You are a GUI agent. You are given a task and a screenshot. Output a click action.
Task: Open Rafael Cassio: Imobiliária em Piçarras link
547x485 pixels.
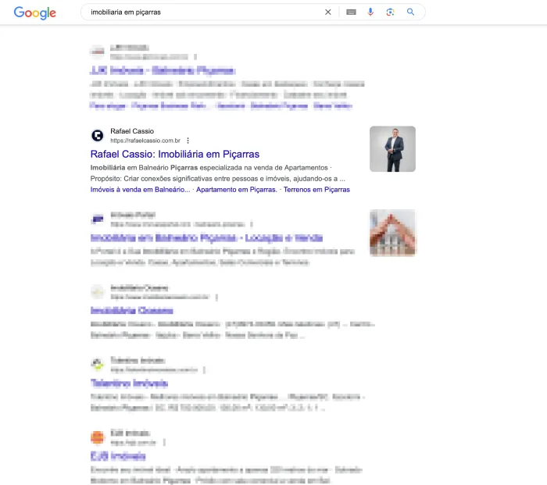(175, 154)
